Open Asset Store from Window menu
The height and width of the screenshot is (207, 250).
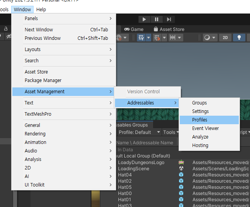click(x=64, y=72)
